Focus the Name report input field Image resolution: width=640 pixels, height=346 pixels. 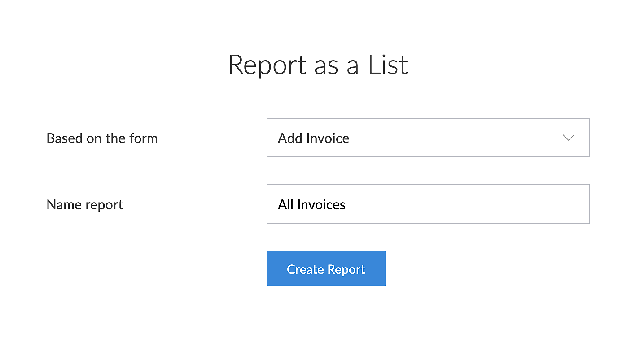427,204
